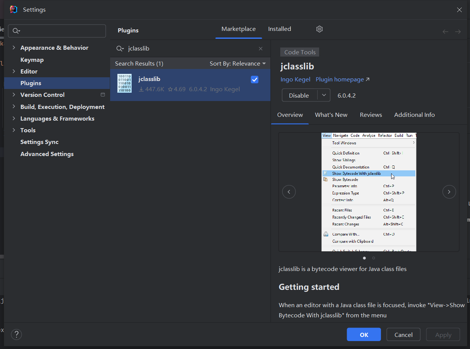Click the Disable plugin button
Screen dimensions: 470x349
(300, 95)
